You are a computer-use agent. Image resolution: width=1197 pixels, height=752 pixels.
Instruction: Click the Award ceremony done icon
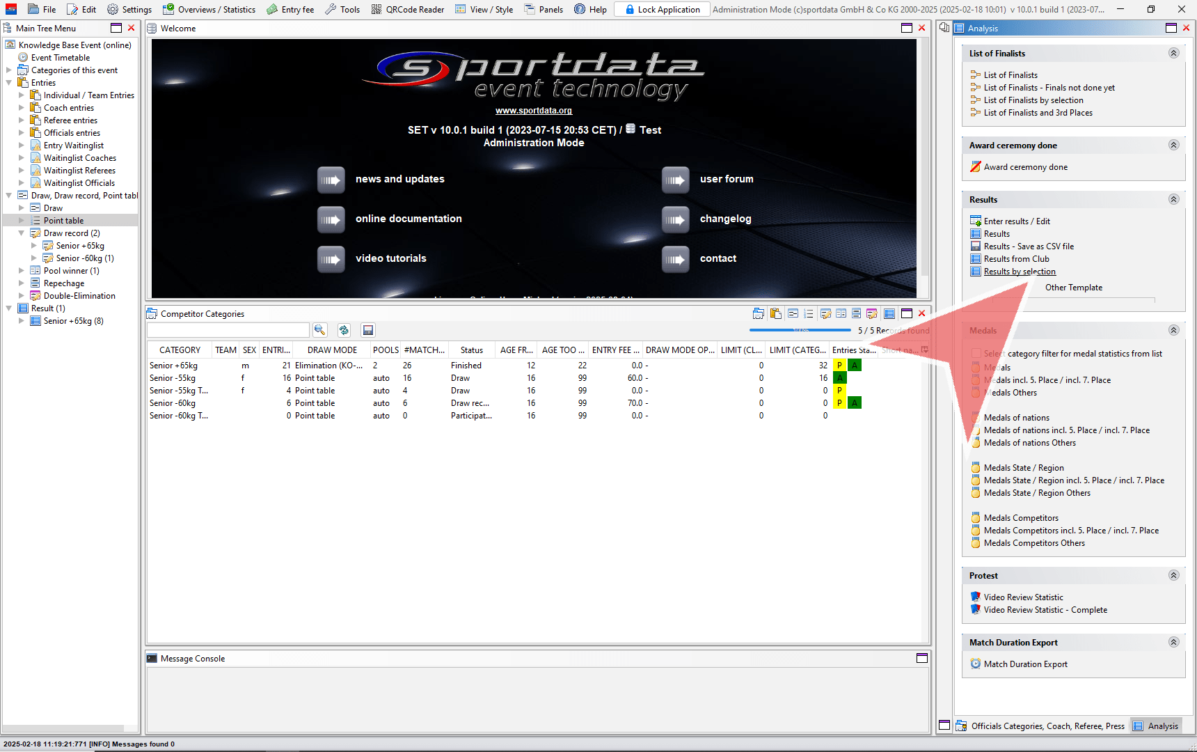click(976, 167)
